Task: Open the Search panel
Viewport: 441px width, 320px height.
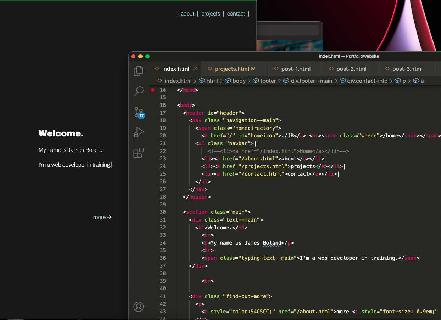Action: [x=138, y=92]
